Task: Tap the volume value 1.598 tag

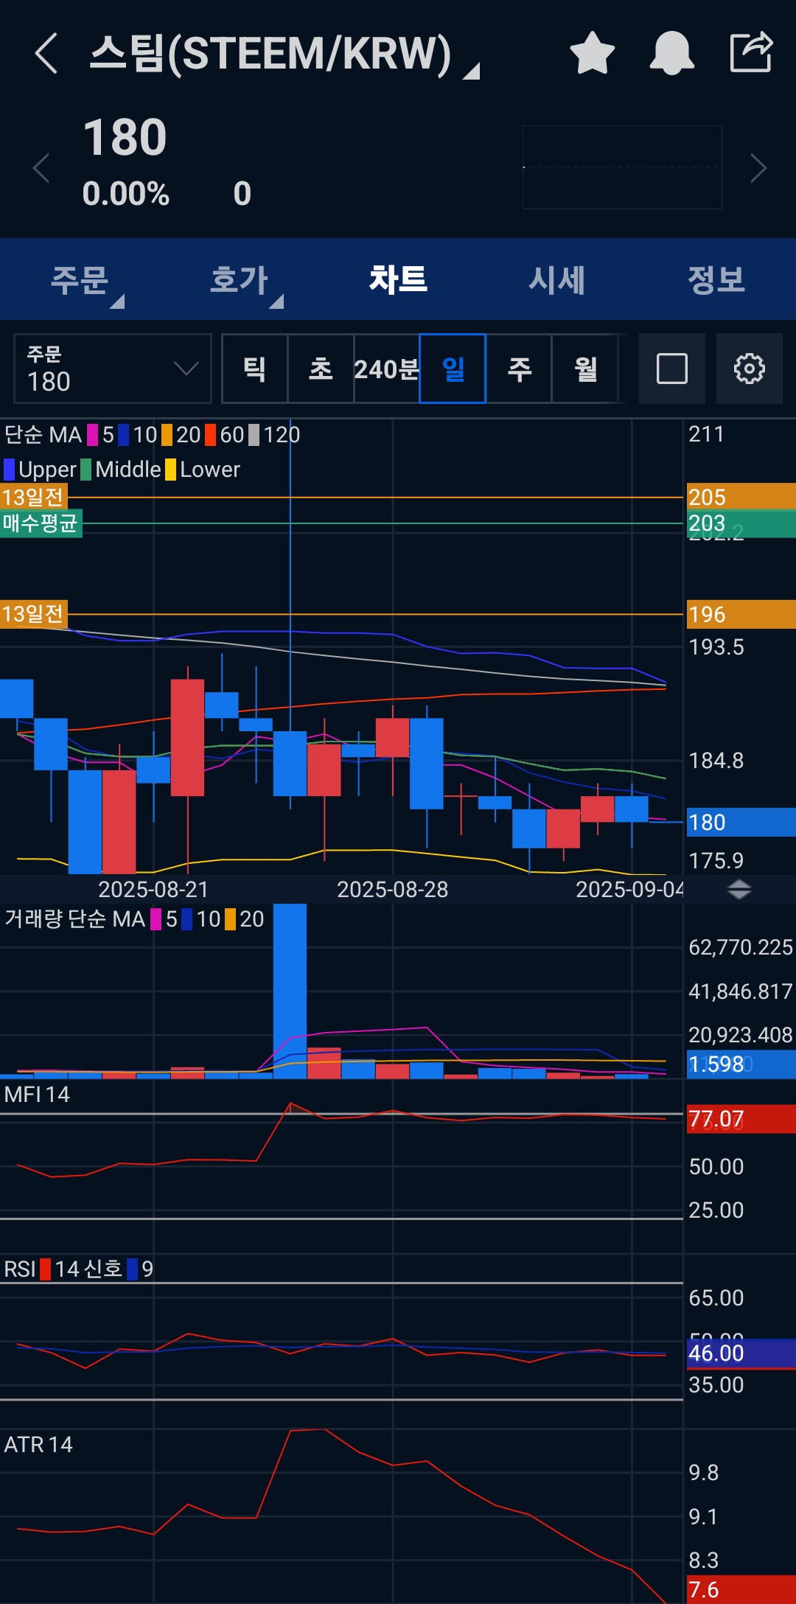Action: click(741, 1064)
